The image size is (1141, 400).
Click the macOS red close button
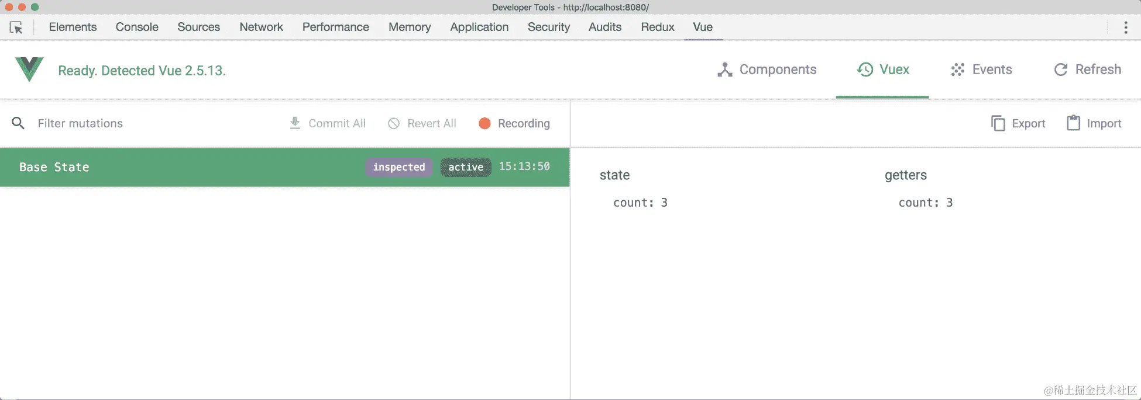[9, 7]
